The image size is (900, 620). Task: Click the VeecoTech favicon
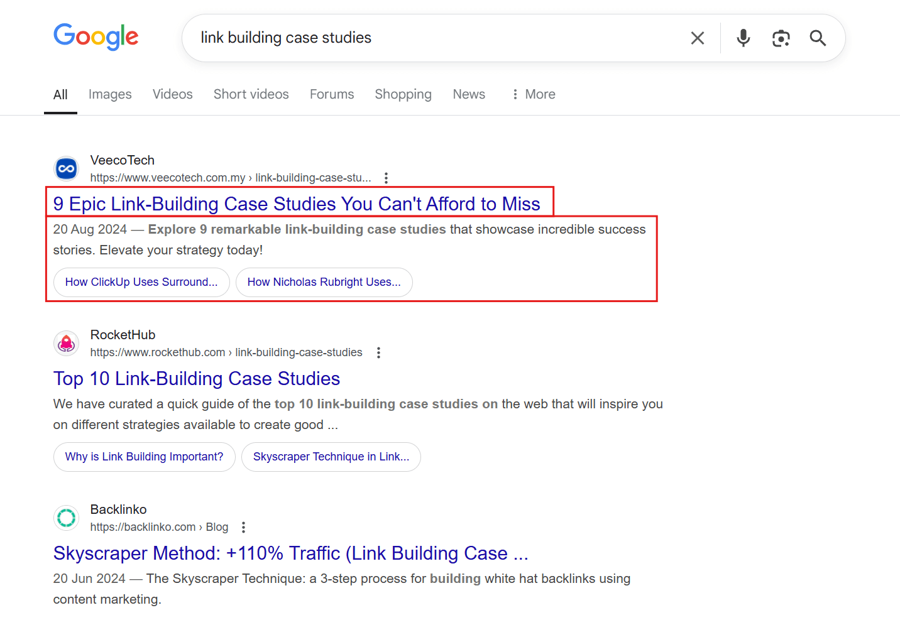[67, 168]
